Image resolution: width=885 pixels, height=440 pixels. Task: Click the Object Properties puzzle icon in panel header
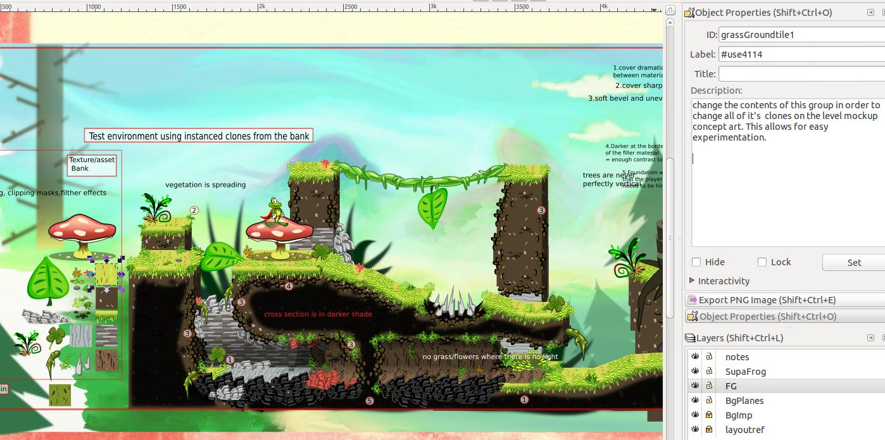(691, 12)
